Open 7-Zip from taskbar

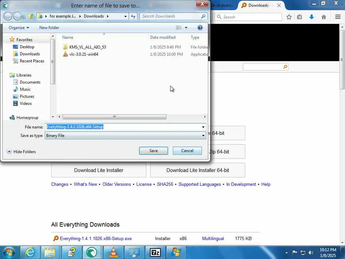[x=155, y=252]
